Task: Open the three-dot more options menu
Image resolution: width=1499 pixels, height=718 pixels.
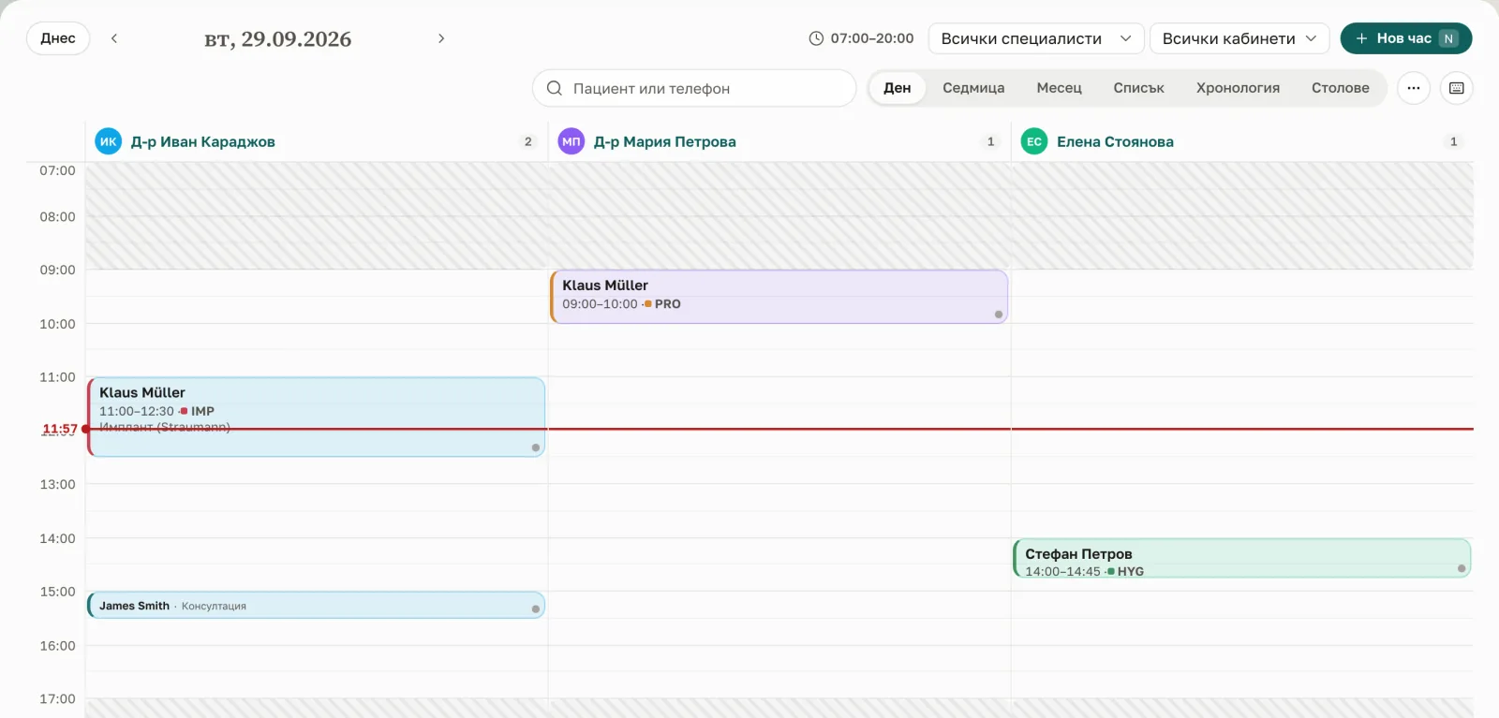Action: [1414, 88]
